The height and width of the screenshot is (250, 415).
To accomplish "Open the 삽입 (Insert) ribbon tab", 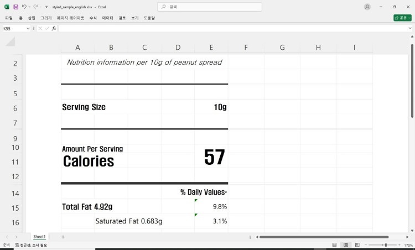I will [x=32, y=18].
